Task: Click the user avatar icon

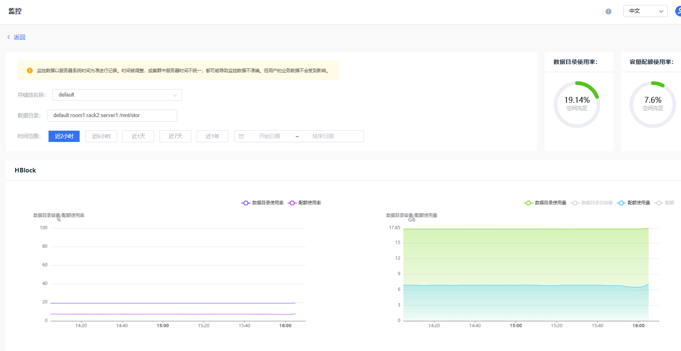Action: 678,11
